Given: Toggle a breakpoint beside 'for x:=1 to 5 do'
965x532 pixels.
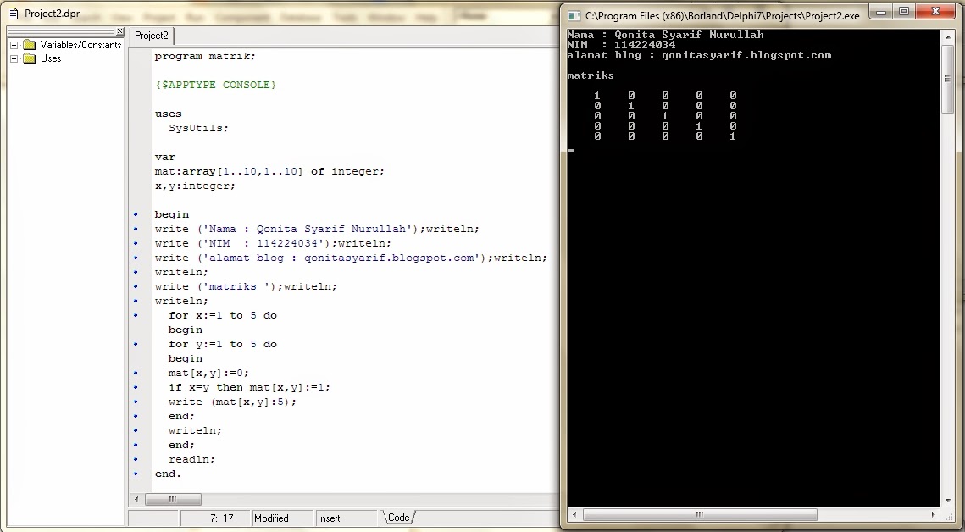Looking at the screenshot, I should point(136,315).
